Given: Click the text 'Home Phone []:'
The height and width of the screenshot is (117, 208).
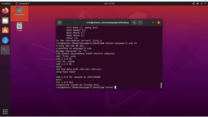Looking at the screenshot, I should 76,35.
